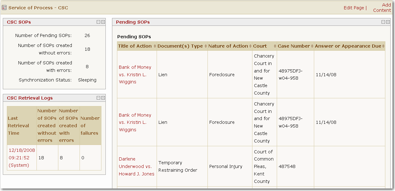395x191 pixels.
Task: Sort by Case Number column
Action: tap(295, 46)
